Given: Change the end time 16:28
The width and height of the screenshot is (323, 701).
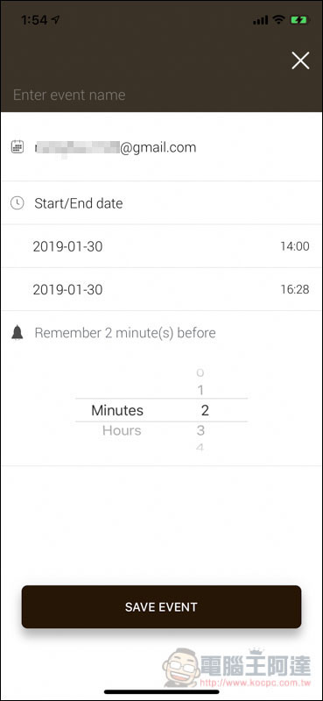Looking at the screenshot, I should (294, 289).
